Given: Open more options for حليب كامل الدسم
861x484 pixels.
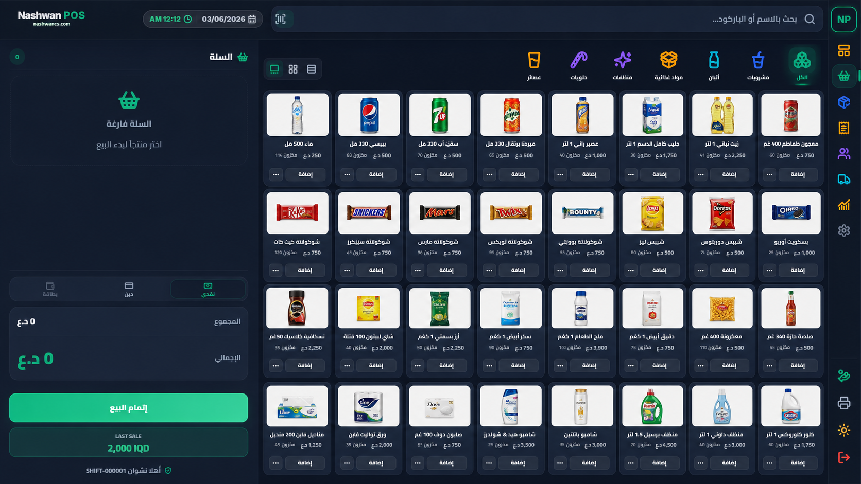Looking at the screenshot, I should (631, 174).
